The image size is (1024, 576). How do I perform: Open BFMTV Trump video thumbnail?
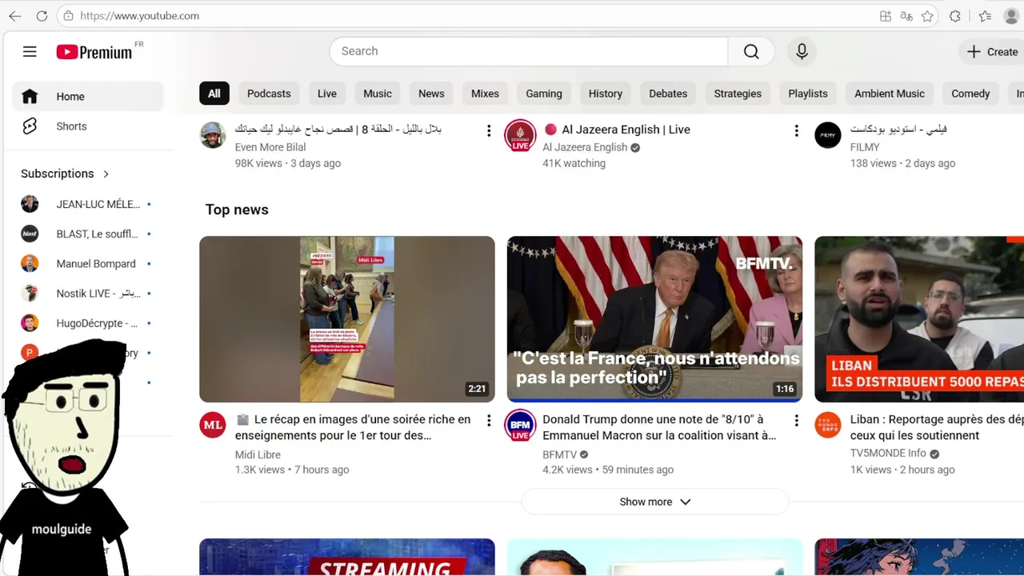coord(654,319)
